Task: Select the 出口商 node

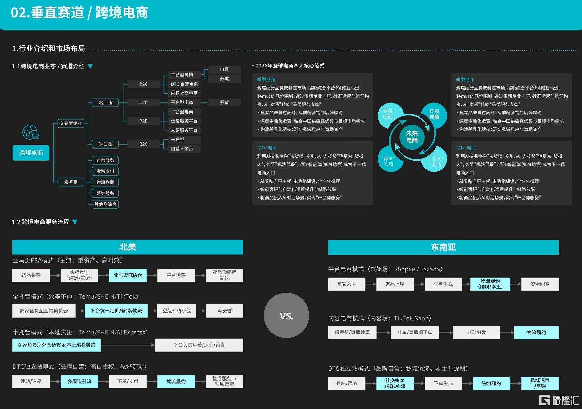Action: pos(105,103)
